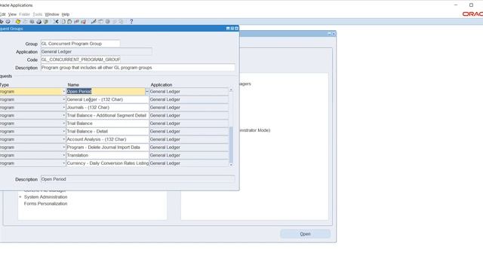483x271 pixels.
Task: Click the Clear Record toolbar icon
Action: tap(76, 22)
